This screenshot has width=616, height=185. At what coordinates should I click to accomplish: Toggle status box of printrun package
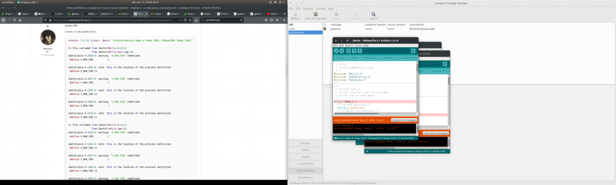click(325, 29)
